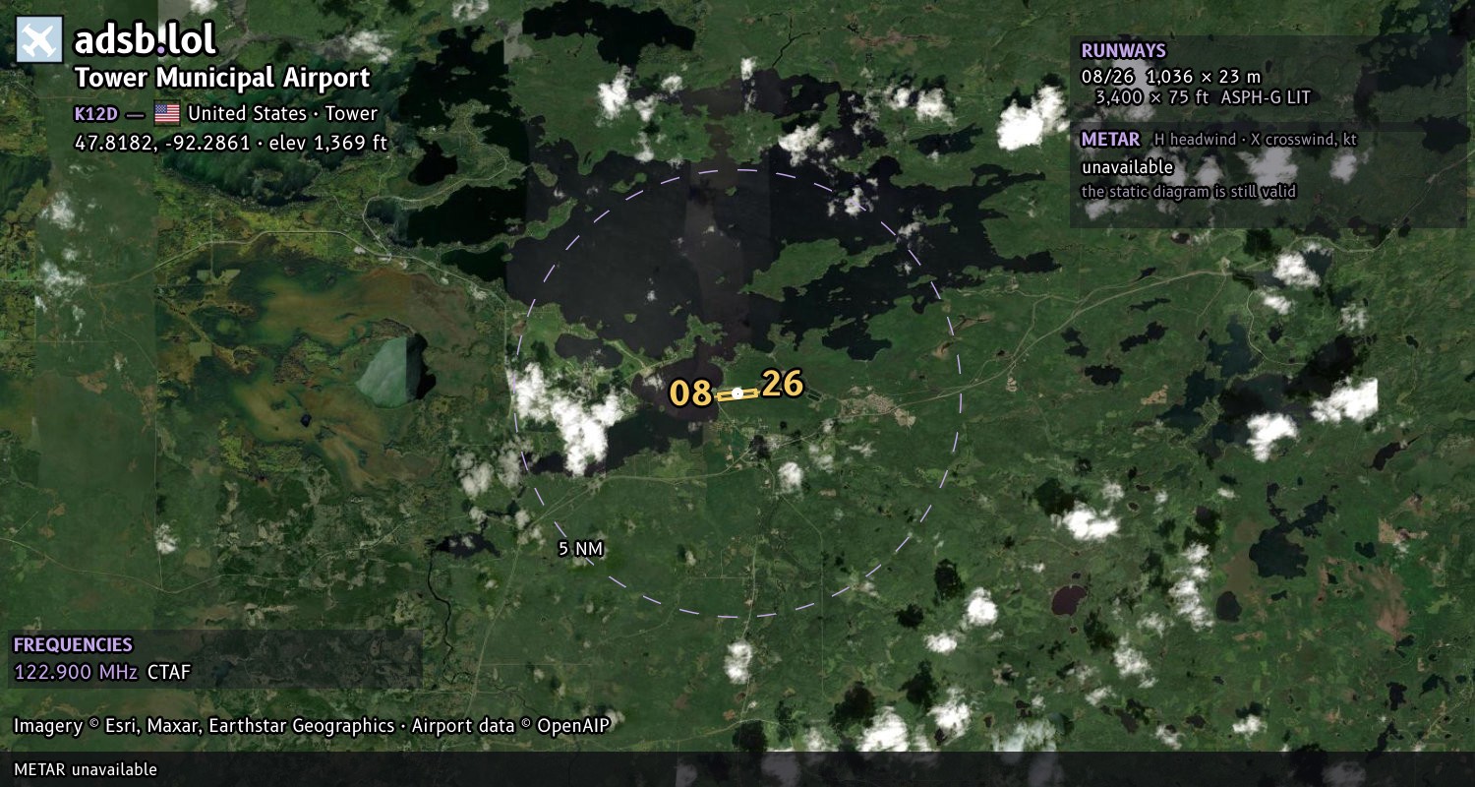Click the headwind/crosswind legend text
The width and height of the screenshot is (1475, 787).
(x=1256, y=140)
